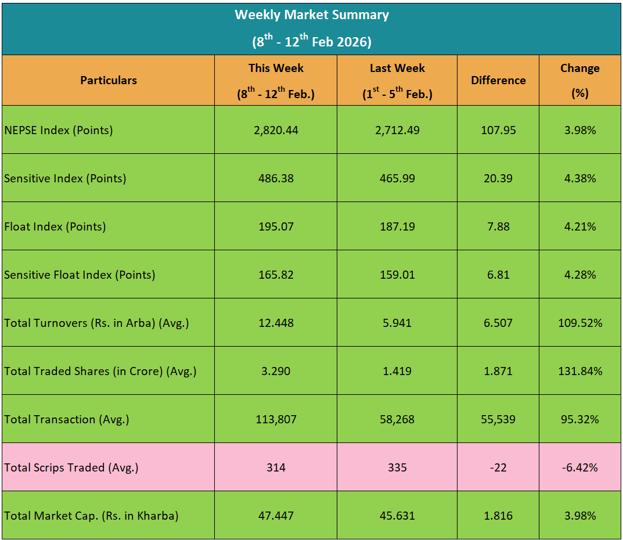Click the Weekly Market Summary title
The image size is (623, 540).
click(312, 16)
